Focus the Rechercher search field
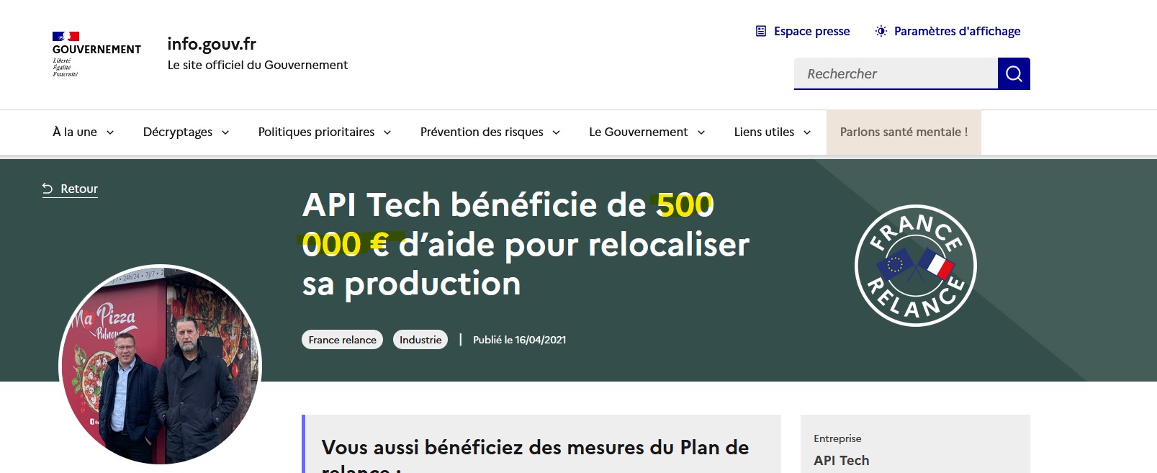This screenshot has height=473, width=1157. click(x=896, y=74)
